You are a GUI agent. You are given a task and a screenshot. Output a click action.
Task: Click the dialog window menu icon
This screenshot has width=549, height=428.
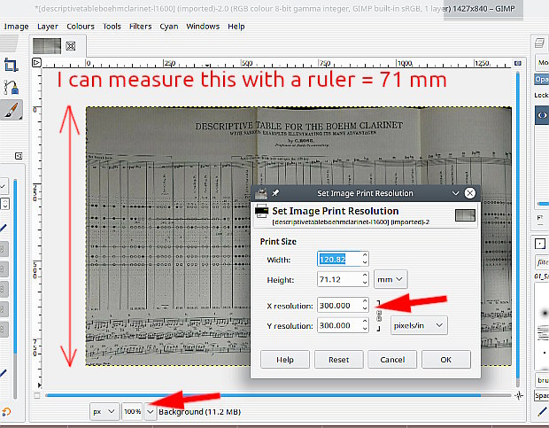pyautogui.click(x=261, y=192)
